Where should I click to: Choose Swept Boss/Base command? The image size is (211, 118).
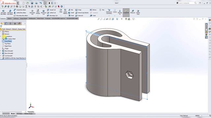[20, 10]
